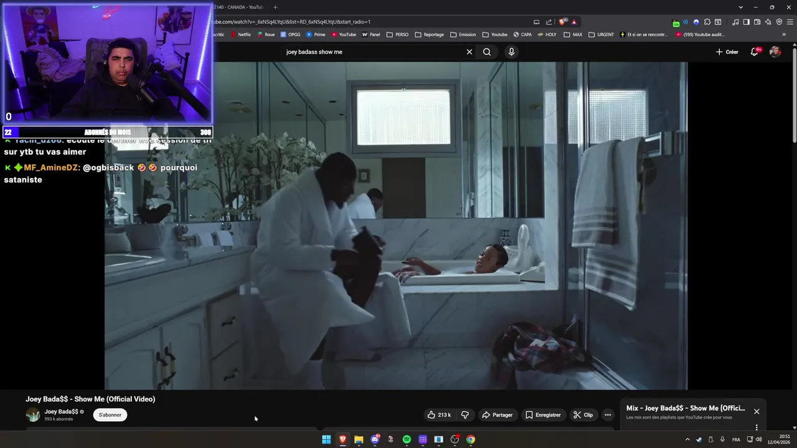Expand the Emission bookmarks folder
Viewport: 797px width, 448px height.
pyautogui.click(x=463, y=34)
